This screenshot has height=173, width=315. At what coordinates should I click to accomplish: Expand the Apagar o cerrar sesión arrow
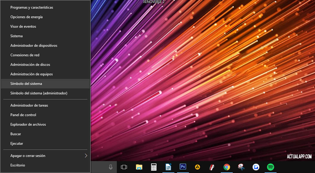(86, 156)
